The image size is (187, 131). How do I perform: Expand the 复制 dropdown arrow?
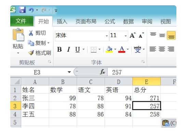tap(48, 43)
